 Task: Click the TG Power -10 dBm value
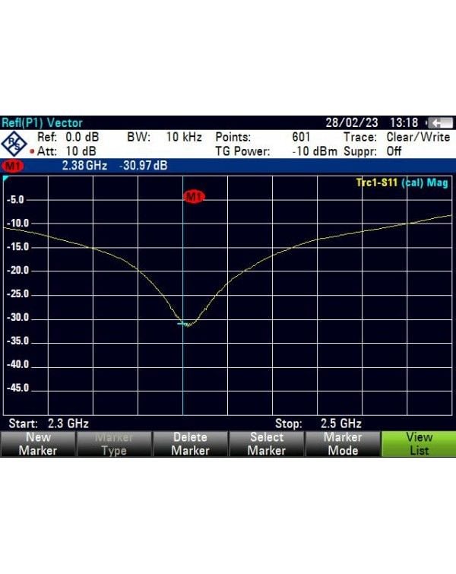(315, 151)
